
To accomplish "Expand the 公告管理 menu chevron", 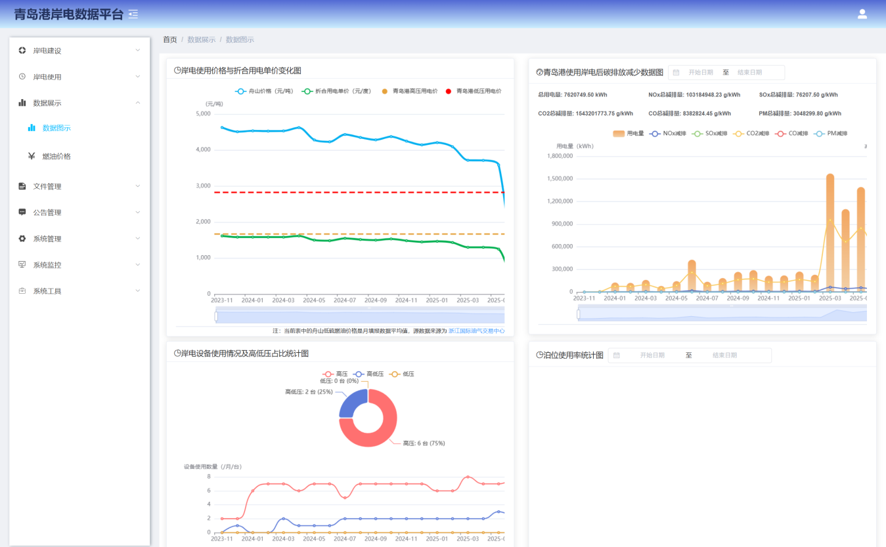I will point(137,213).
